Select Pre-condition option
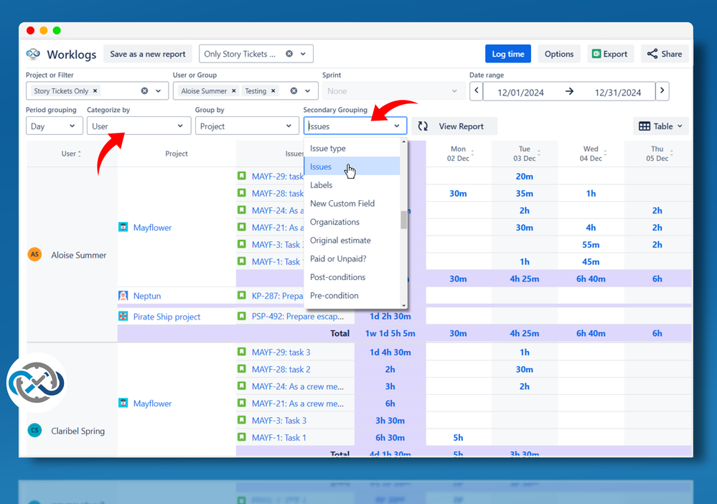The width and height of the screenshot is (717, 504). coord(352,296)
